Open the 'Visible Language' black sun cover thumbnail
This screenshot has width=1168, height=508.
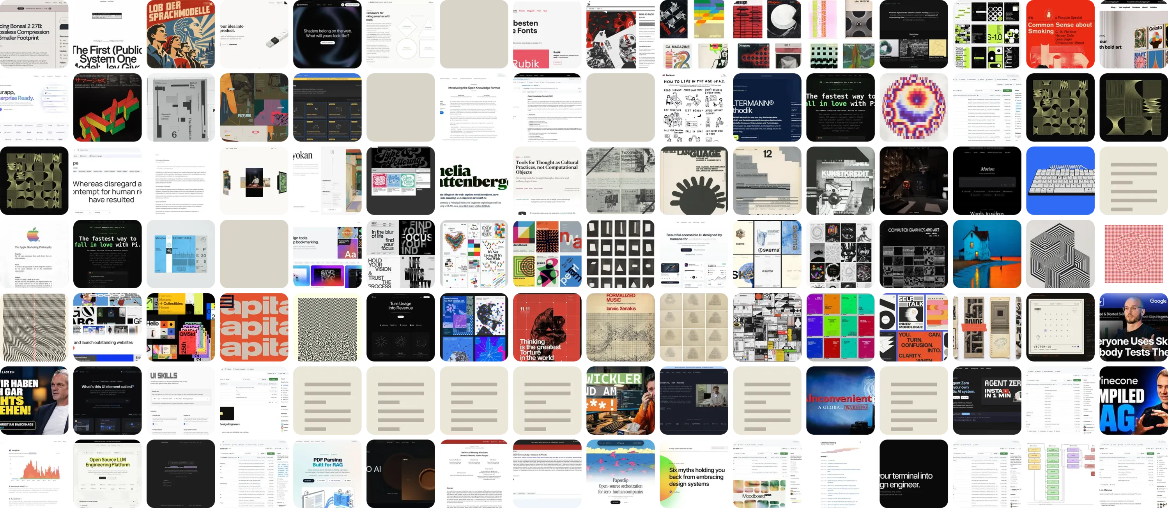tap(694, 180)
